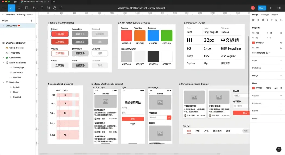
Task: Select the Comment tool
Action: pyautogui.click(x=61, y=8)
